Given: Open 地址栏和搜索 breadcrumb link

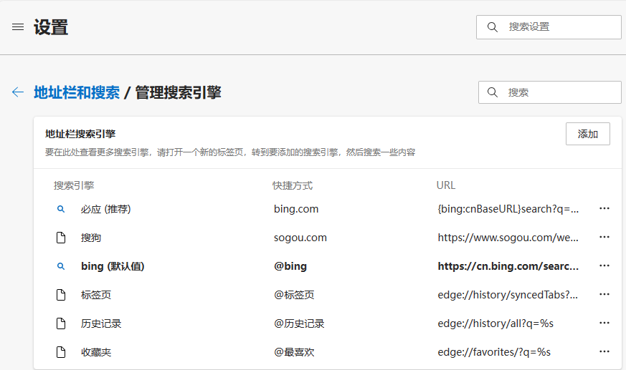Looking at the screenshot, I should (77, 92).
